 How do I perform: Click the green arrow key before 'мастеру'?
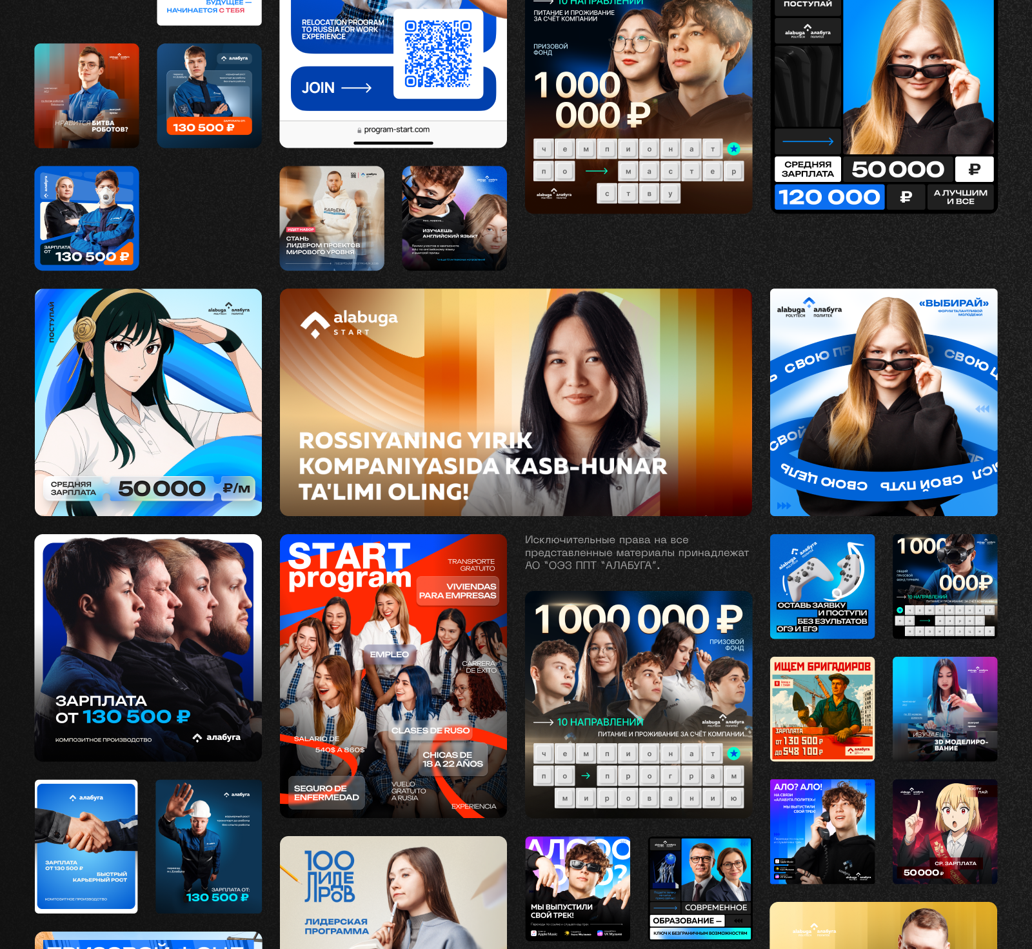coord(596,171)
